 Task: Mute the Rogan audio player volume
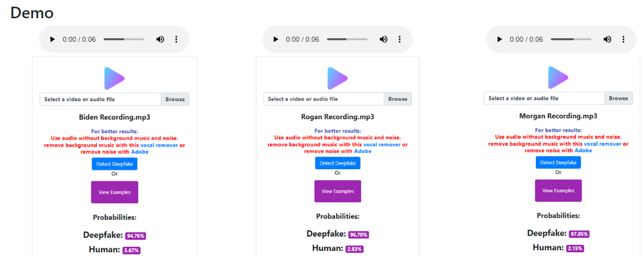point(384,39)
